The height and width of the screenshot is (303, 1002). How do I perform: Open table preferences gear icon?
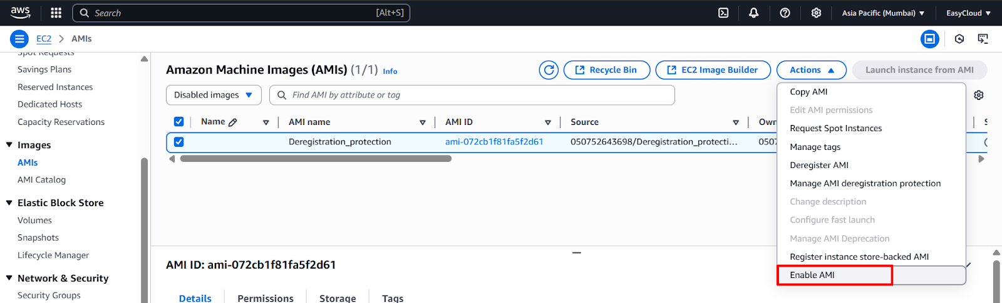[979, 95]
